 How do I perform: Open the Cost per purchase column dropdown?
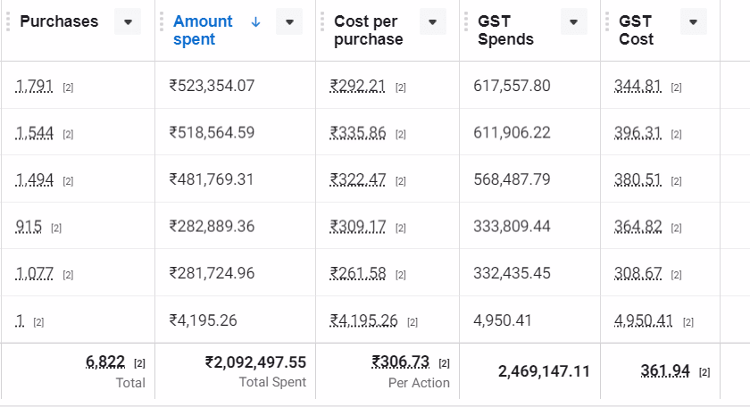click(433, 22)
